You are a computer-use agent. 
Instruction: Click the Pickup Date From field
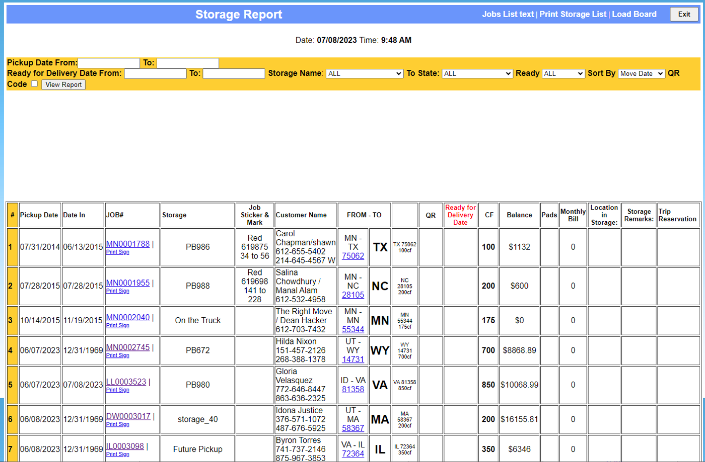109,63
